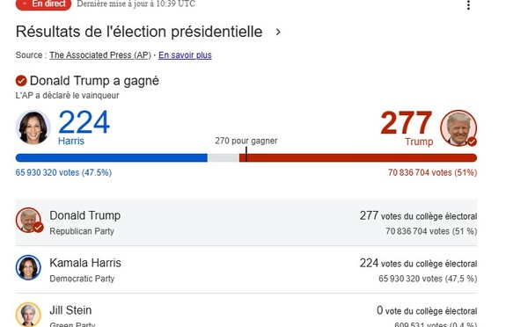Click the blue Harris portion of electoral bar

[112, 157]
